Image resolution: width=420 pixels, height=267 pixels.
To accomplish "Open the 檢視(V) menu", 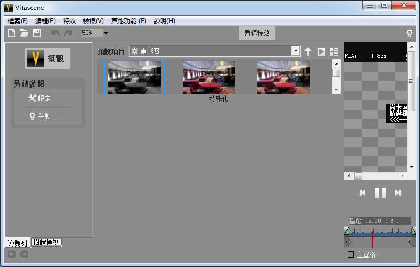I will pyautogui.click(x=93, y=21).
